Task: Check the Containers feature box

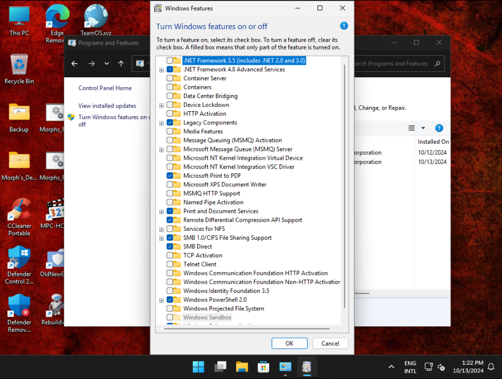Action: pos(170,87)
